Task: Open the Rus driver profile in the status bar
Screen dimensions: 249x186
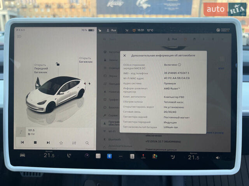Action: 112,30
